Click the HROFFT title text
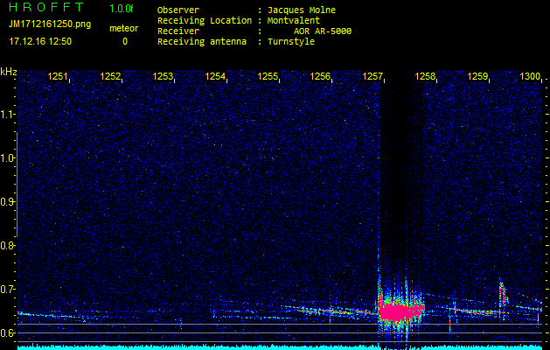Viewport: 550px width, 350px height. tap(46, 7)
